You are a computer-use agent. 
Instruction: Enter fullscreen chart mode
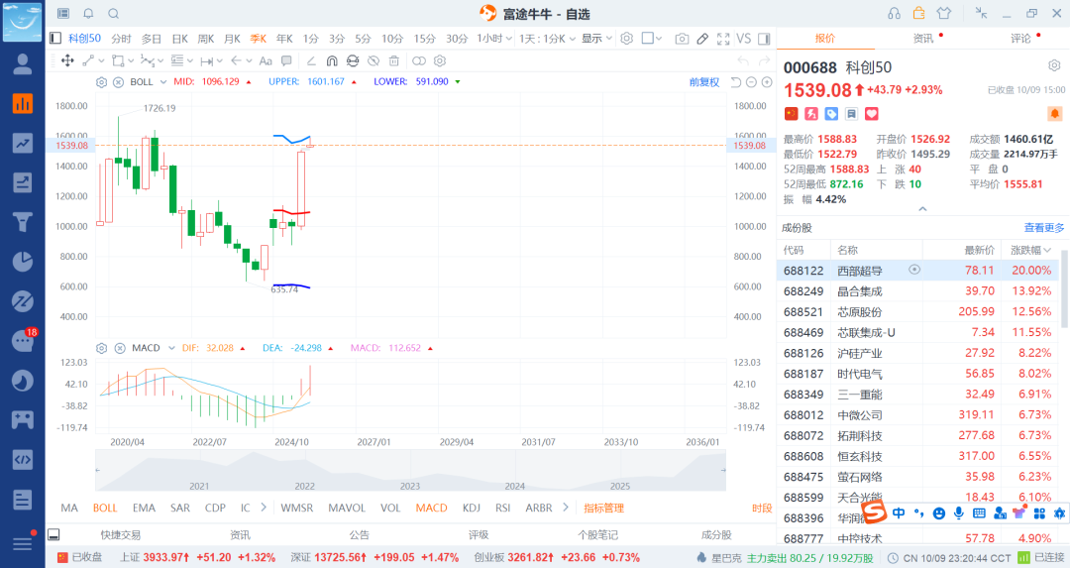click(x=723, y=39)
